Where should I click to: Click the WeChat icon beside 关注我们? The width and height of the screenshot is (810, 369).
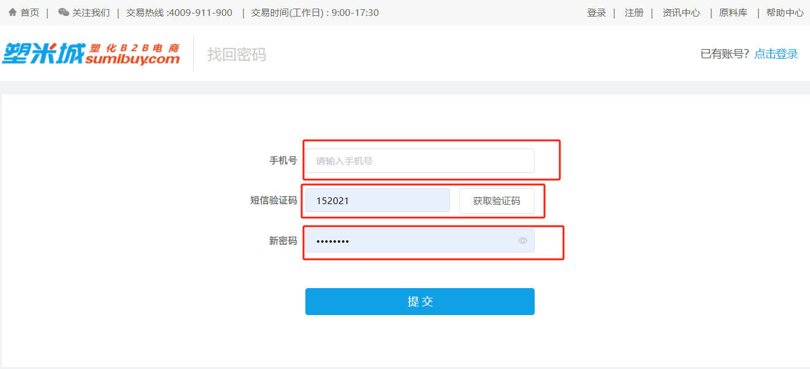(63, 12)
